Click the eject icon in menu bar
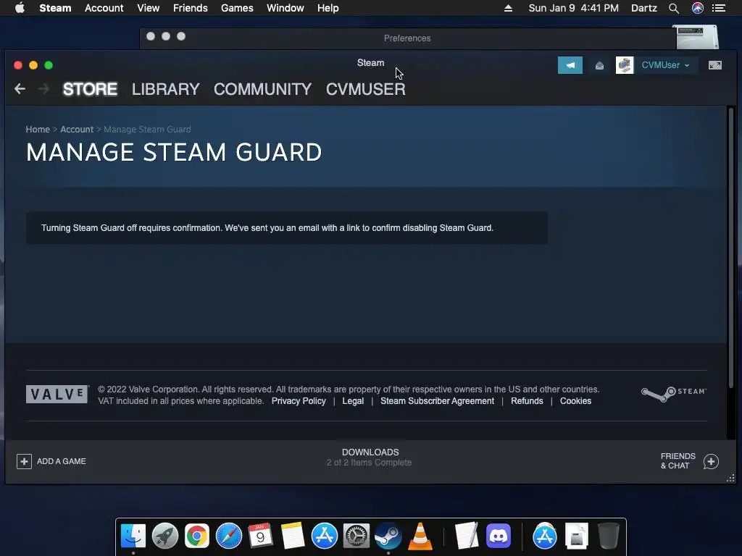The image size is (742, 556). (508, 8)
